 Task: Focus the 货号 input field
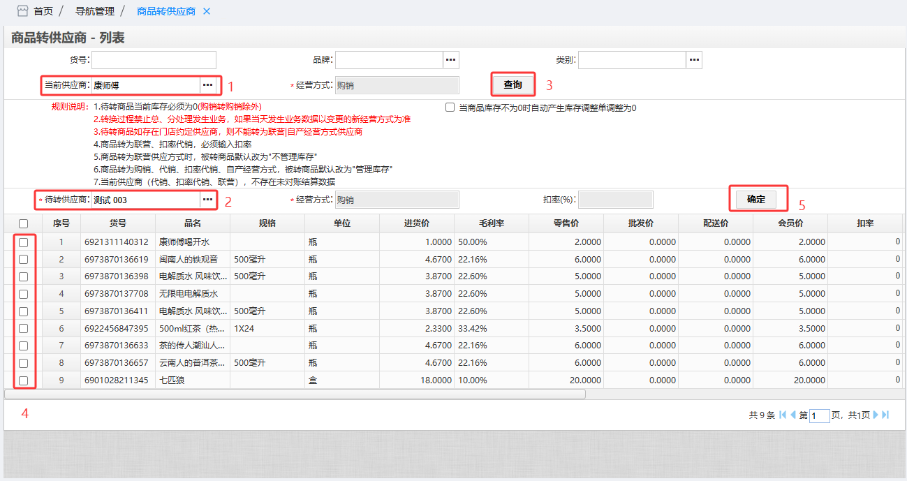coord(154,60)
